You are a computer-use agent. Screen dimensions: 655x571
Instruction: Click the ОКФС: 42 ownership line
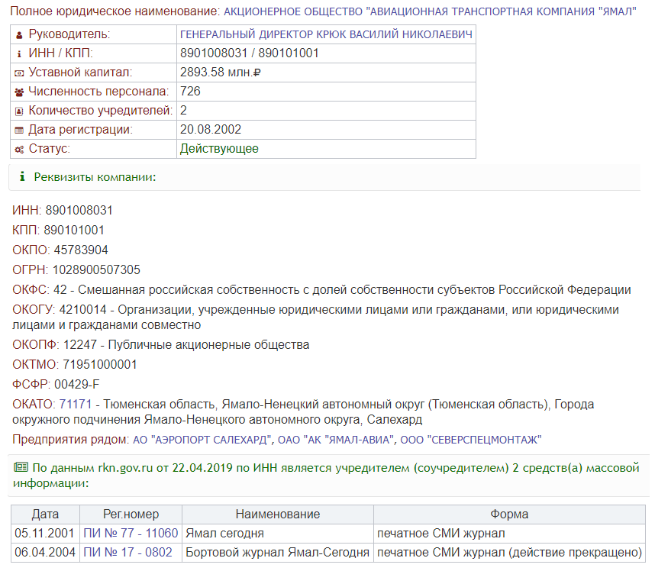pos(321,290)
